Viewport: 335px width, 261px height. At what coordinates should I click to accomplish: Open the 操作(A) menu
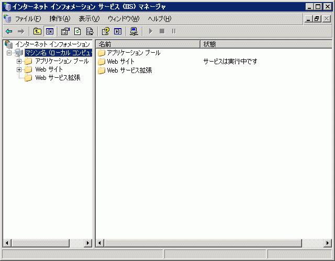coord(60,19)
